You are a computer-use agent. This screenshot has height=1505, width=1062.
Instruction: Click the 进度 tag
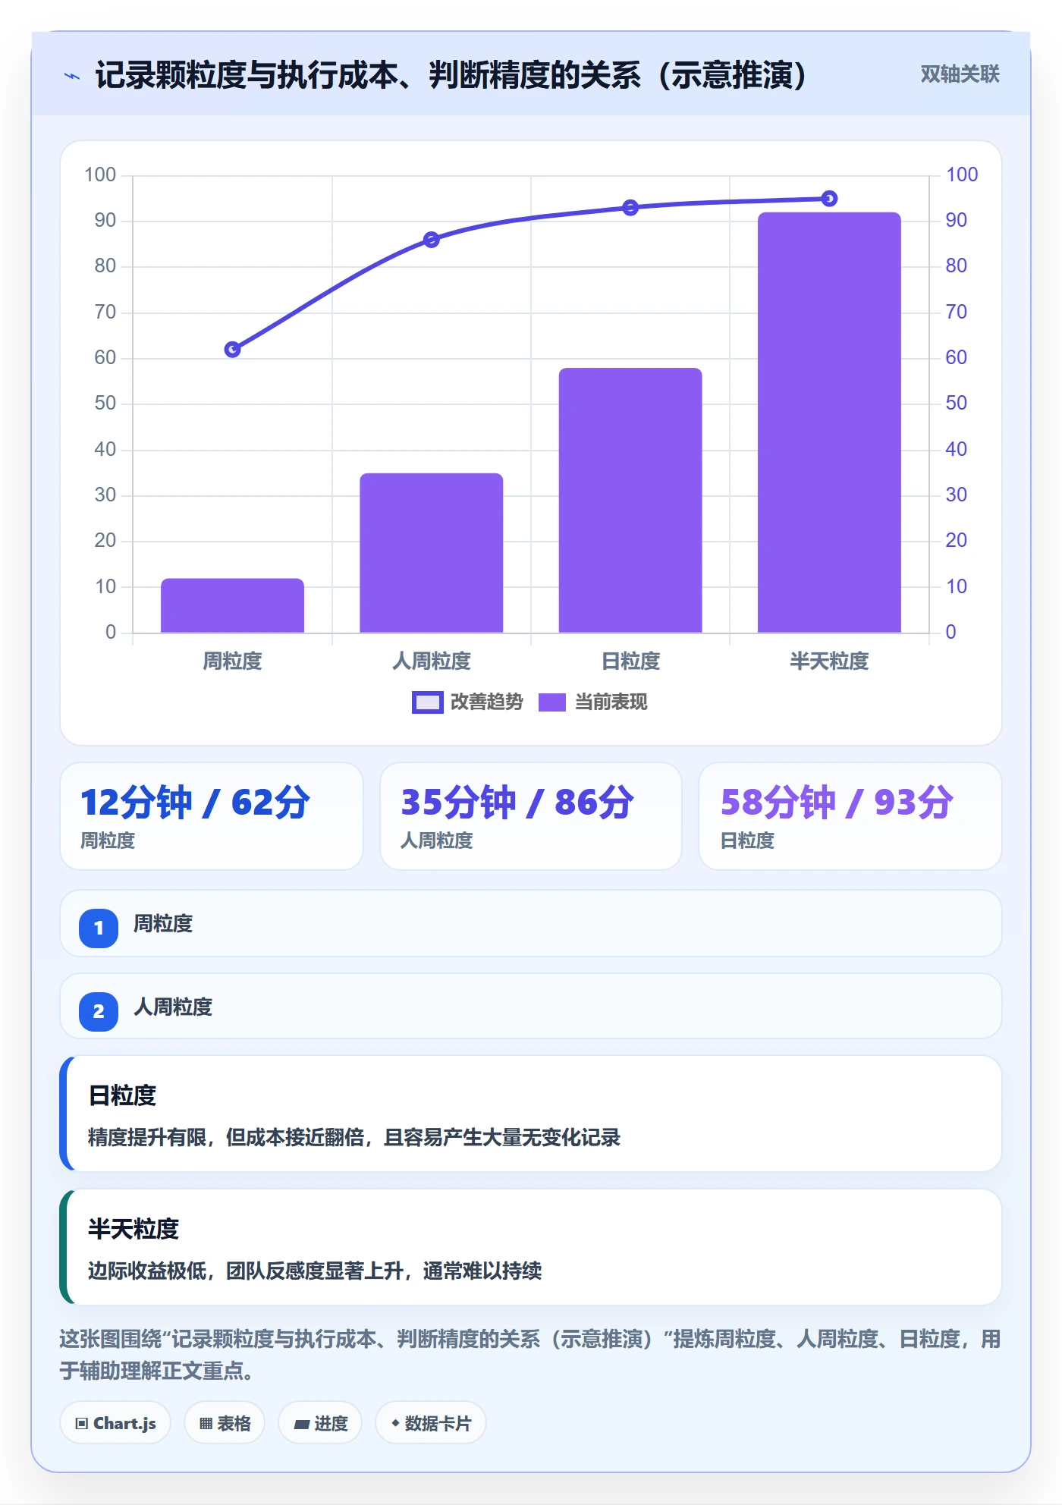320,1423
